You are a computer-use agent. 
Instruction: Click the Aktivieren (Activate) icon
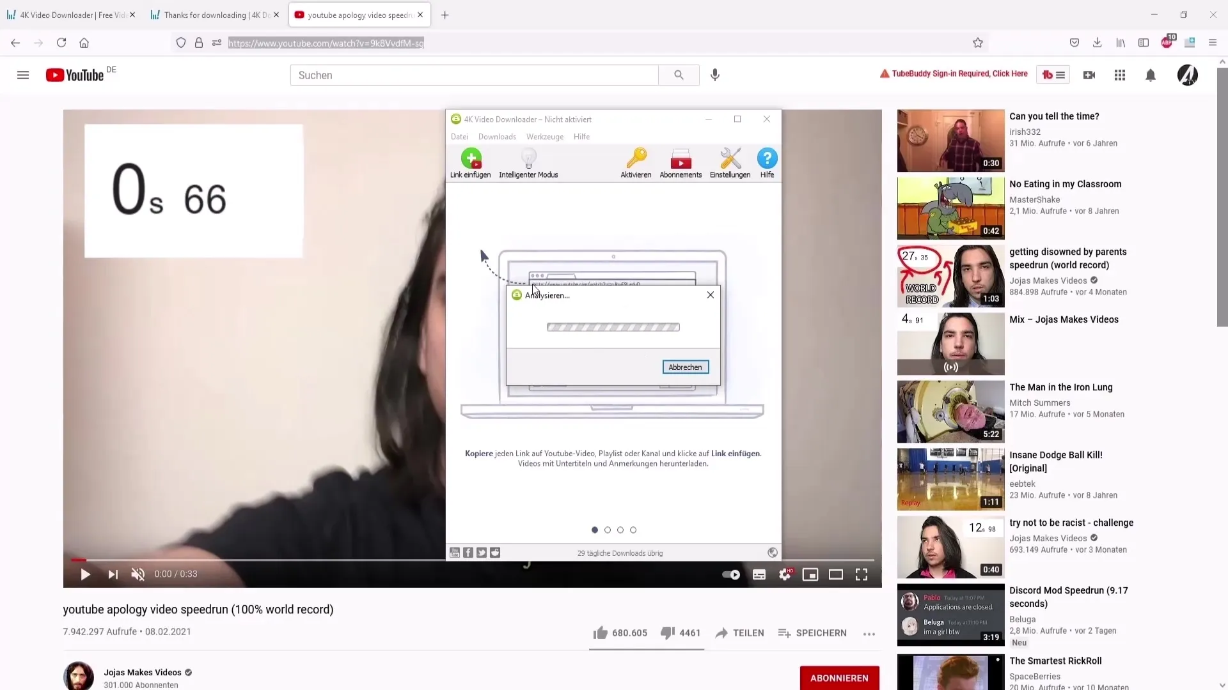pos(636,164)
